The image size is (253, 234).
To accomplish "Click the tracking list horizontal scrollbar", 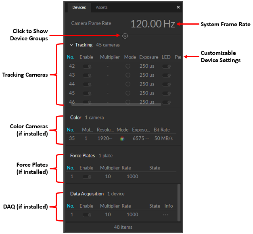I will pyautogui.click(x=116, y=104).
